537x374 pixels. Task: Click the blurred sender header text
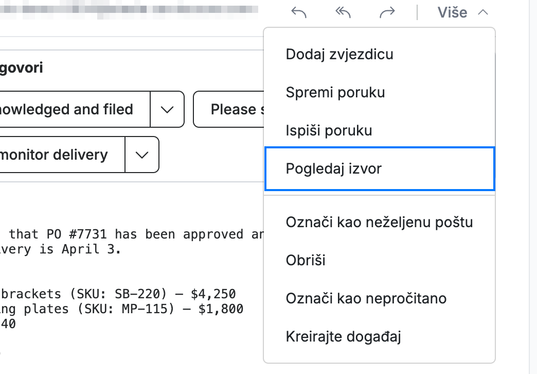click(x=129, y=9)
